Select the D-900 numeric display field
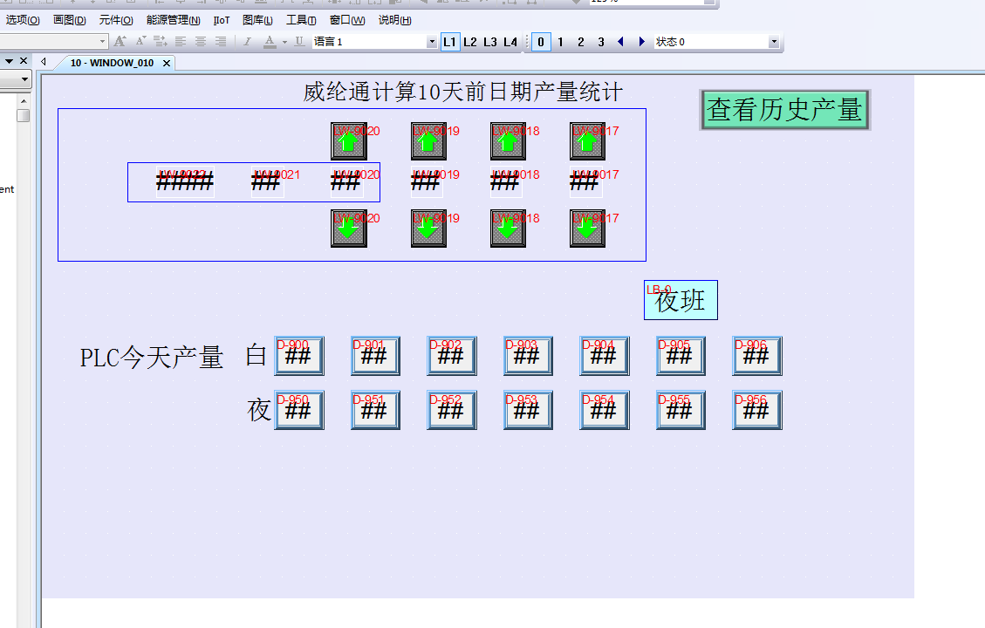The height and width of the screenshot is (628, 985). 299,356
